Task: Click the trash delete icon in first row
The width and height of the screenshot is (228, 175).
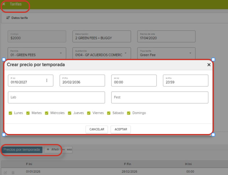Action: point(13,172)
